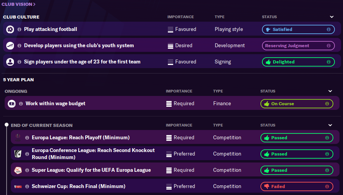The image size is (343, 195).
Task: Click the Europa Conference League logo icon
Action: coord(17,154)
